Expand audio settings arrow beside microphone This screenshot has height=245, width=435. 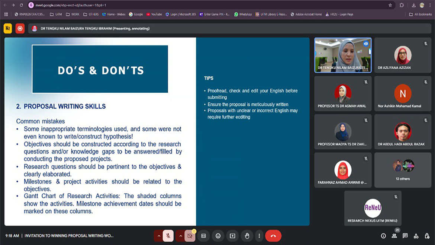click(159, 236)
